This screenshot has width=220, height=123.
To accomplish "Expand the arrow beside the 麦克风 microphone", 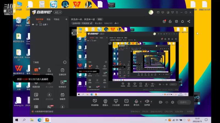I will point(141,102).
